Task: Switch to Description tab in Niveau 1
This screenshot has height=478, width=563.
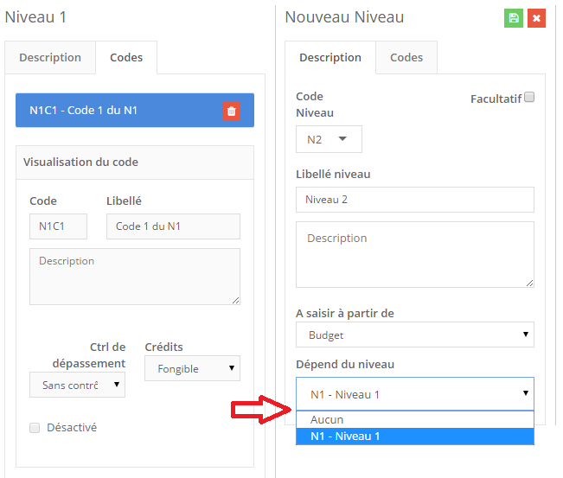Action: tap(50, 58)
